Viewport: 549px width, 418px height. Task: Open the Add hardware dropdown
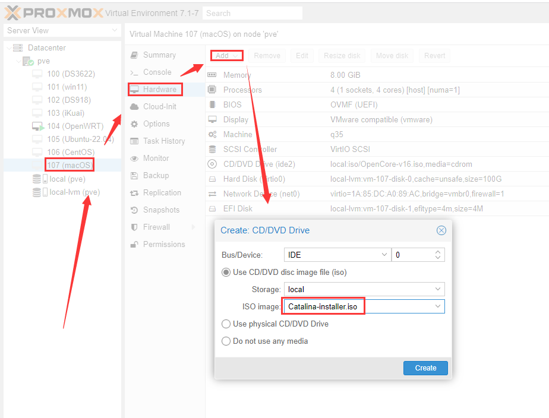pyautogui.click(x=227, y=56)
